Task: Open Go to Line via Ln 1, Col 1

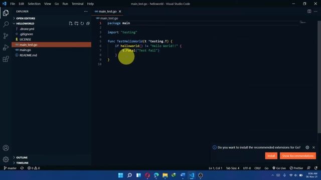Action: point(215,168)
